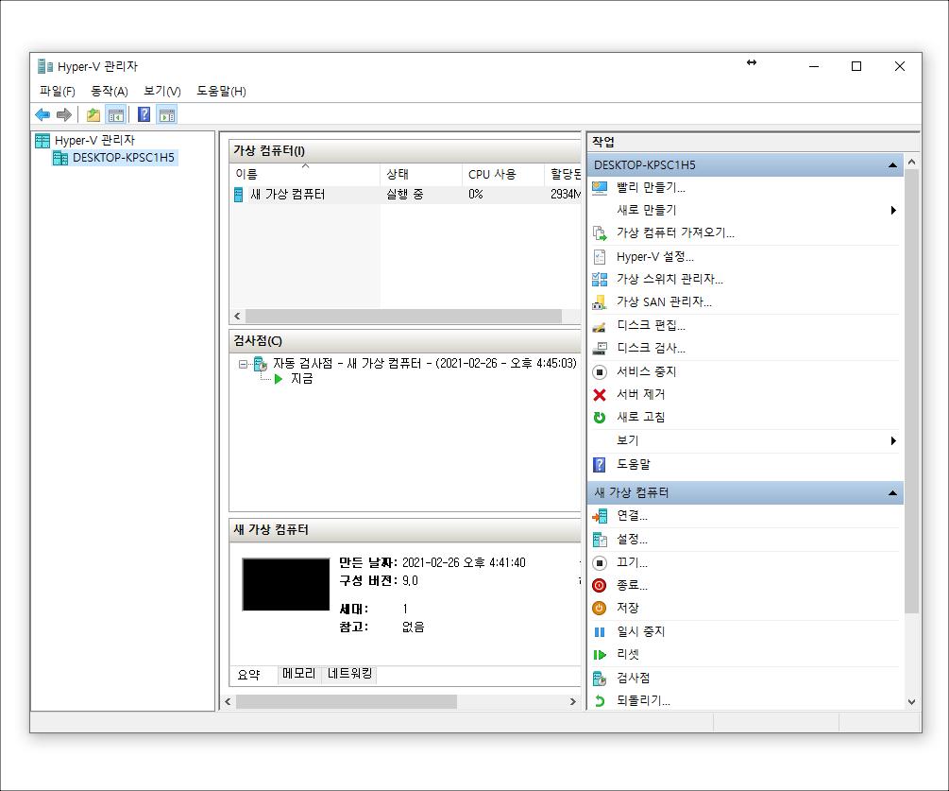Click the Edit Disk icon (디스크 편집)
Screen dimensions: 949x791
[x=600, y=326]
